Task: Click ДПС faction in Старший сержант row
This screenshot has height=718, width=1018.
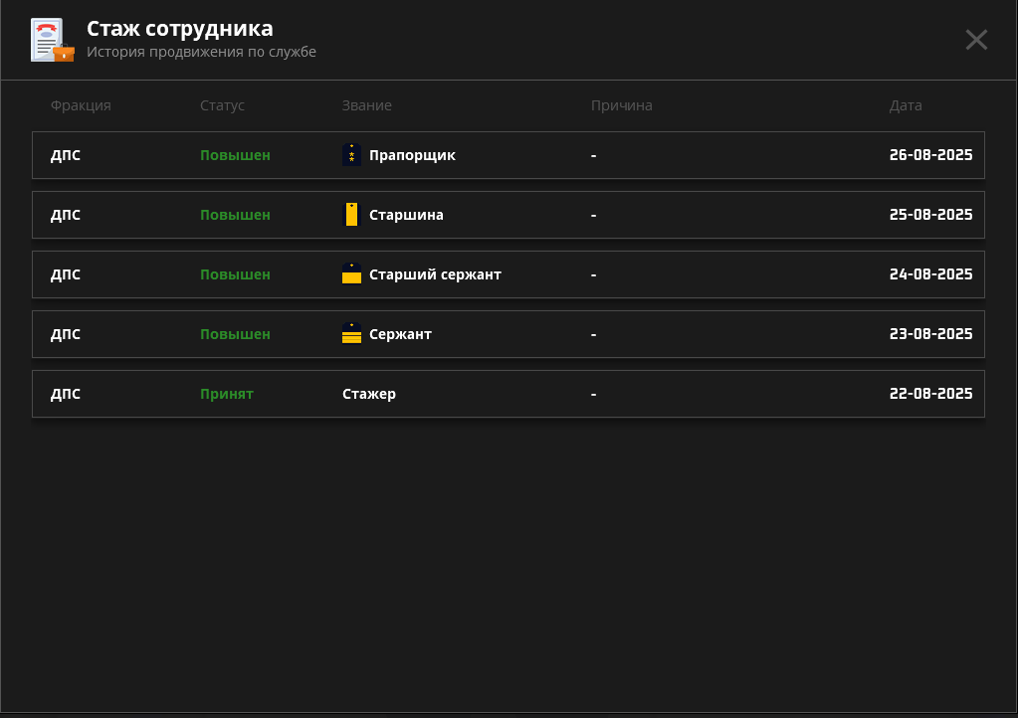Action: [x=66, y=275]
